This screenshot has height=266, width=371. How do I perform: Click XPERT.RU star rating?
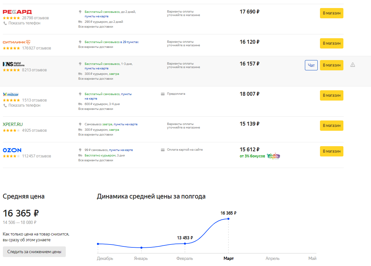(11, 130)
